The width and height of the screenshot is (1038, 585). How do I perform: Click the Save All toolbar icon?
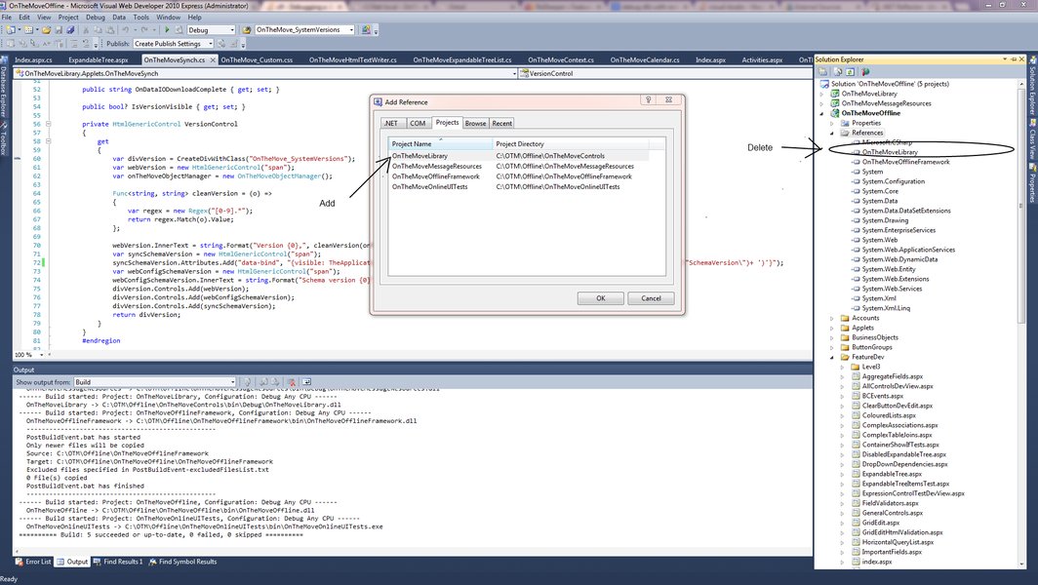[x=70, y=30]
